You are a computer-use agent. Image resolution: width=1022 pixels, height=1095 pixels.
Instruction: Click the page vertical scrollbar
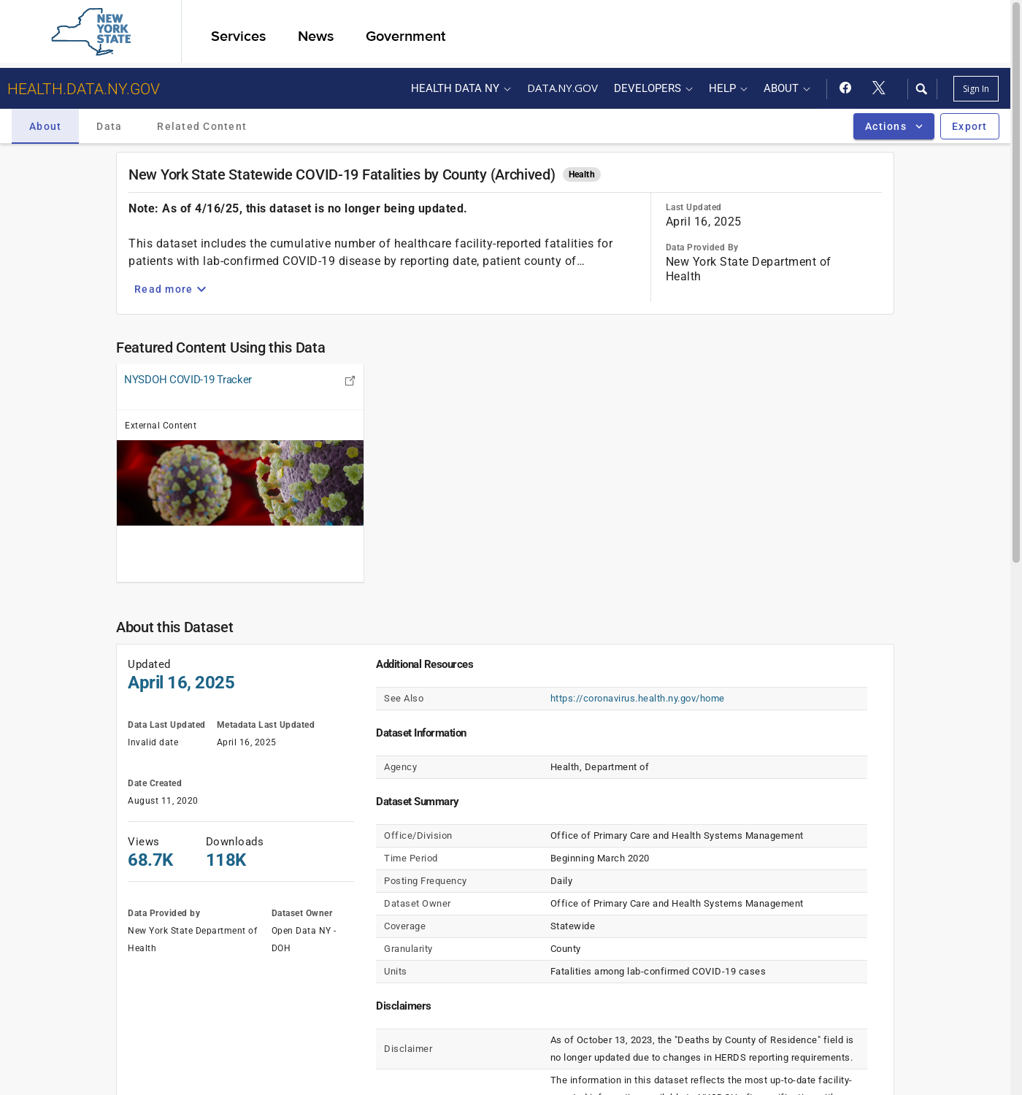(1015, 292)
